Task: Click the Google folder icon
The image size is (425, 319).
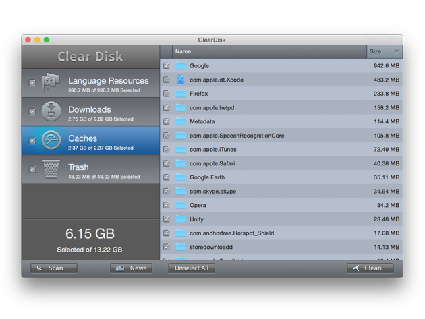Action: tap(180, 65)
